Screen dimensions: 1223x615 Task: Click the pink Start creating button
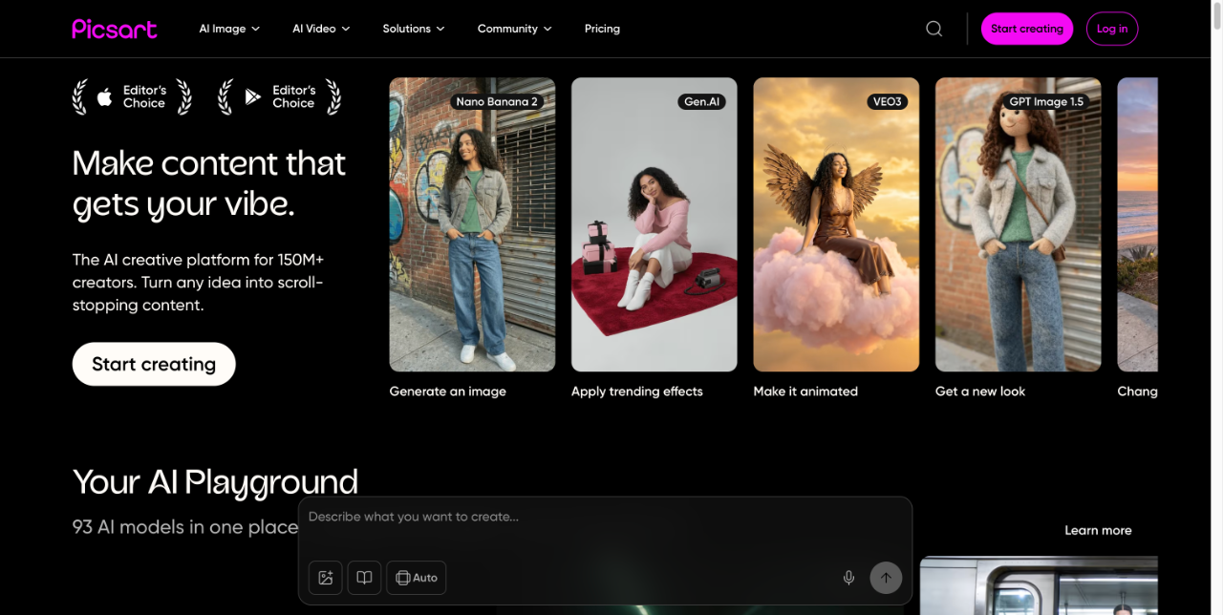coord(1026,29)
